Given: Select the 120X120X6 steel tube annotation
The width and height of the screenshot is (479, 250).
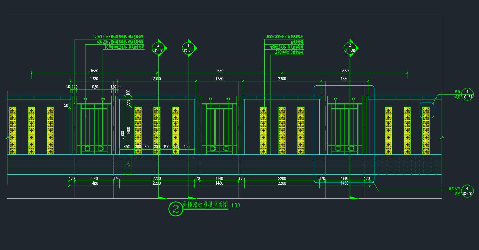Looking at the screenshot, I should pos(118,37).
